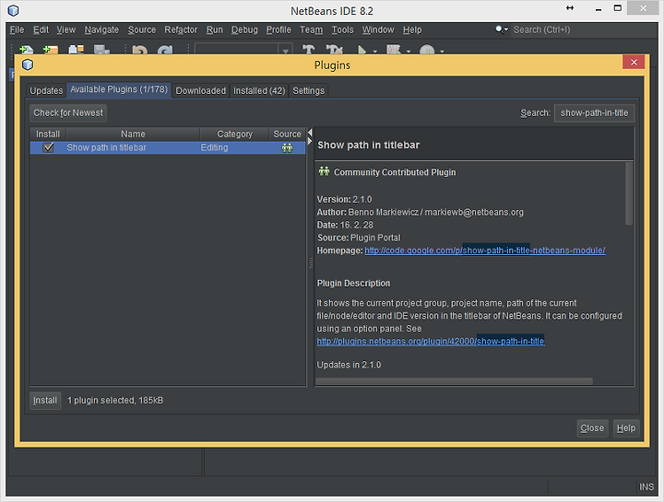Screen dimensions: 664x502
Task: Open the Run menu
Action: 214,30
